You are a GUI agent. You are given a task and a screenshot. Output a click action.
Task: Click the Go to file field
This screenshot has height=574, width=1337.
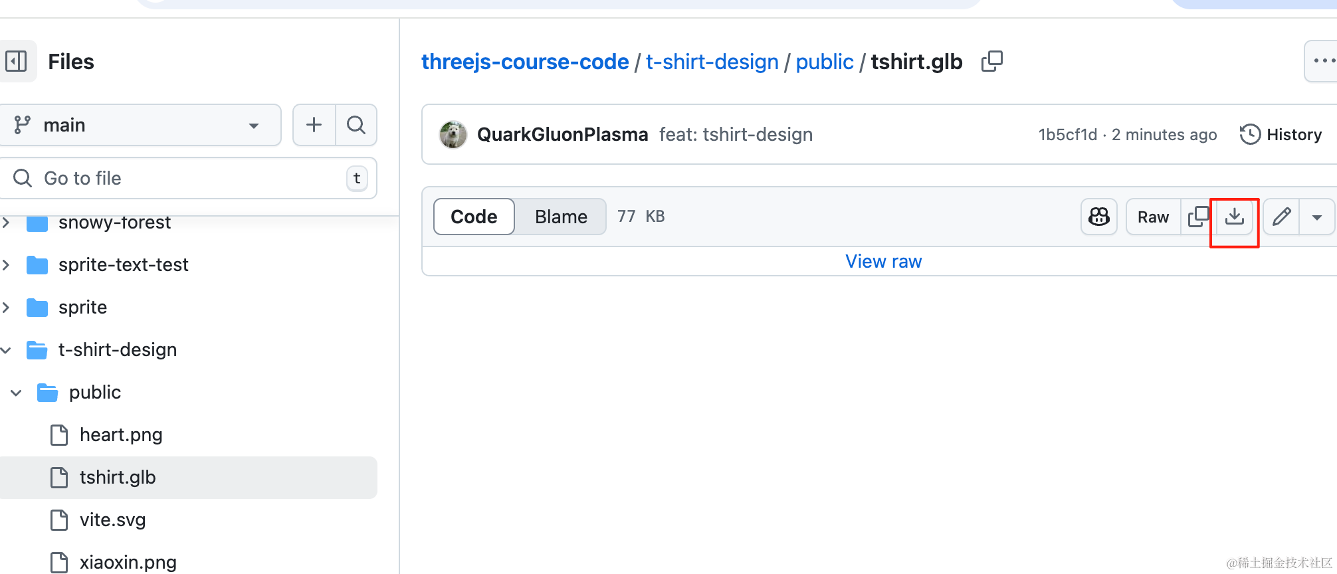click(189, 178)
